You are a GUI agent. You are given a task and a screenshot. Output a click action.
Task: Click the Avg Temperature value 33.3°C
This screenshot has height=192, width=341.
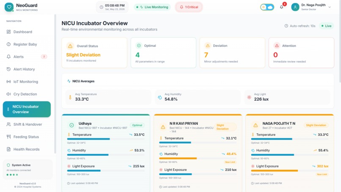point(82,99)
